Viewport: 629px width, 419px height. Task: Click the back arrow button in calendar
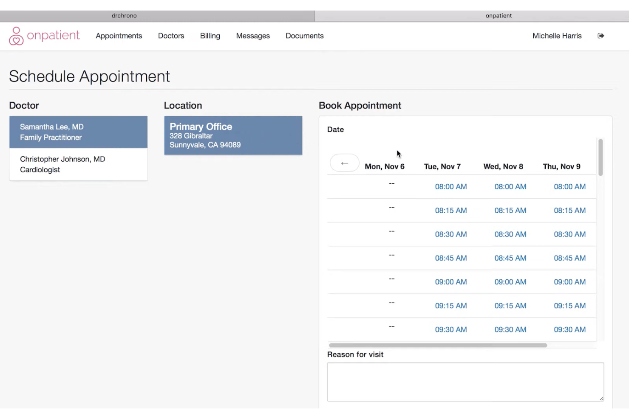pyautogui.click(x=345, y=163)
